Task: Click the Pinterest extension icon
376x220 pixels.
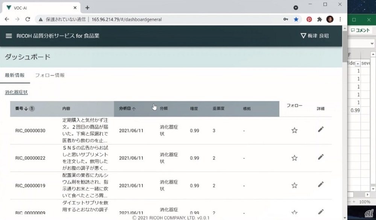Action: pyautogui.click(x=309, y=19)
